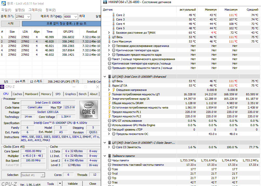Expand Смещения напряжения row
Screen dimensions: 261x186
109,90
